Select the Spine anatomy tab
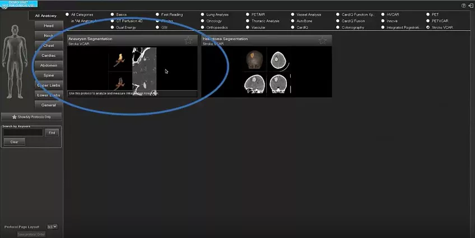The image size is (475, 238). click(x=49, y=75)
